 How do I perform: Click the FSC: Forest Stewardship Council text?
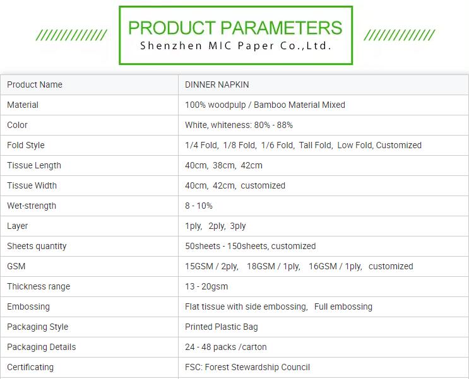pos(247,367)
